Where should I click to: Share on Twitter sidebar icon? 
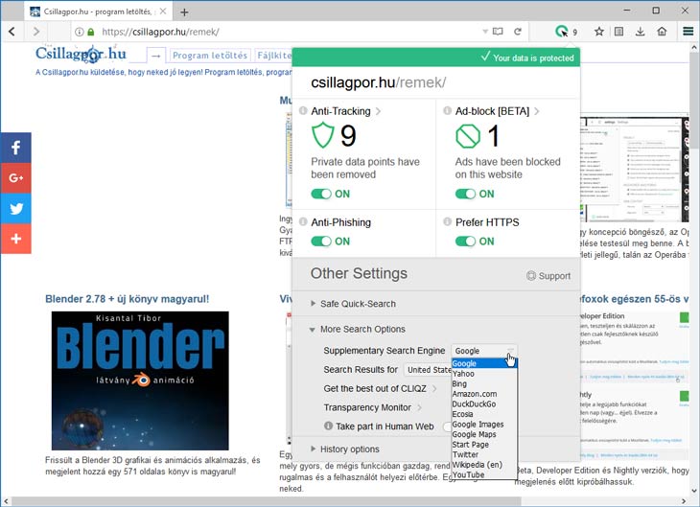[x=16, y=208]
